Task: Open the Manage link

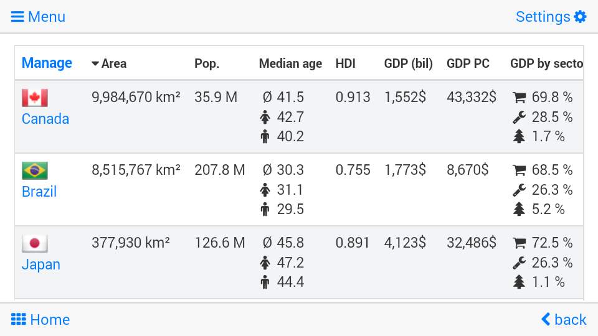Action: [x=47, y=63]
